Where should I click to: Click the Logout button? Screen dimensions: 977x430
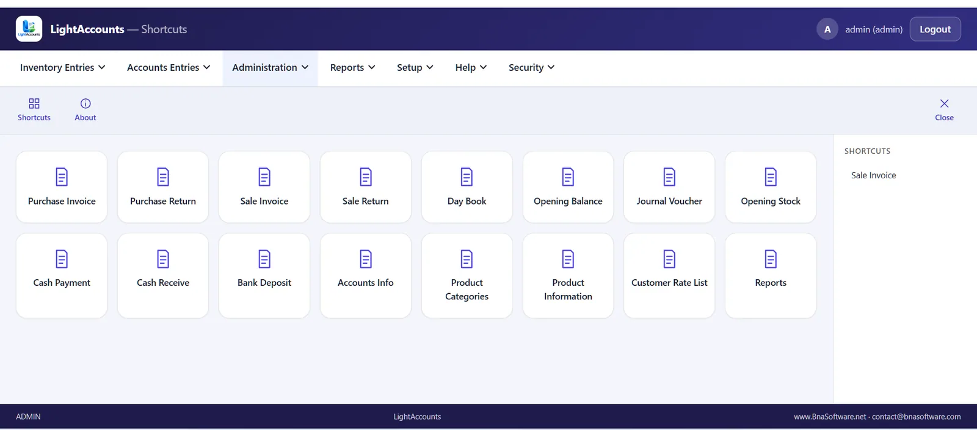click(935, 29)
